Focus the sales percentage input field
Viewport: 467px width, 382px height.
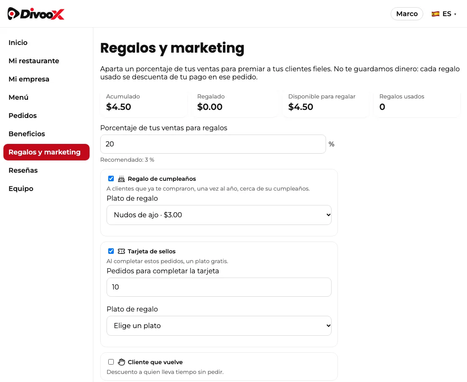213,144
